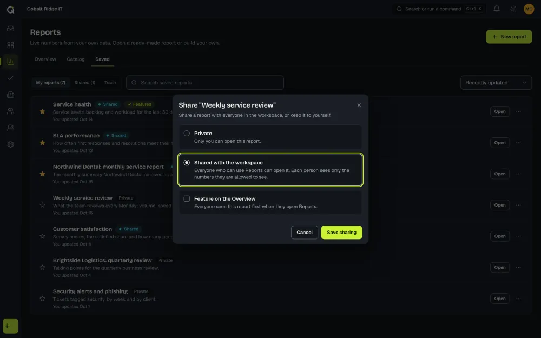
Task: Unstar the Service health report
Action: pos(42,111)
